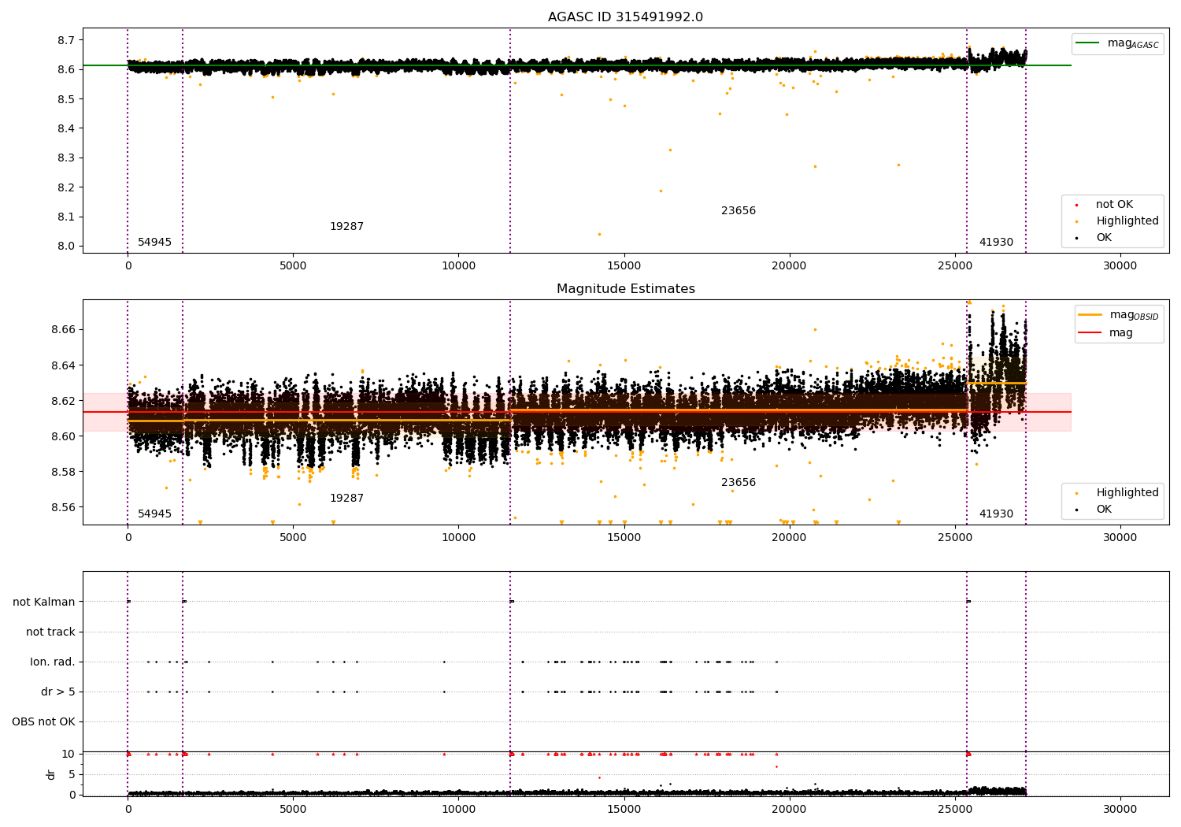
Task: Click obsid annotation '19287' in the top plot
Action: (346, 227)
